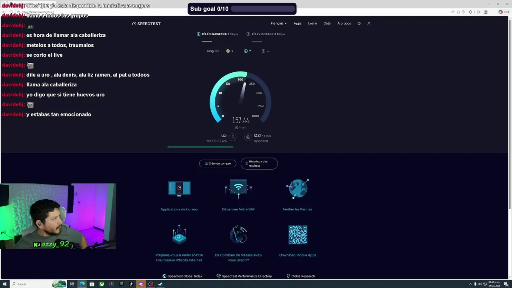Open the Applications de bureau link
512x288 pixels.
point(179,209)
